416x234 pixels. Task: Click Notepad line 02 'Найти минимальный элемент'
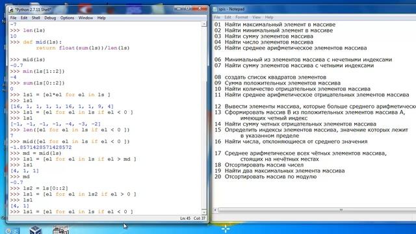[x=274, y=31]
